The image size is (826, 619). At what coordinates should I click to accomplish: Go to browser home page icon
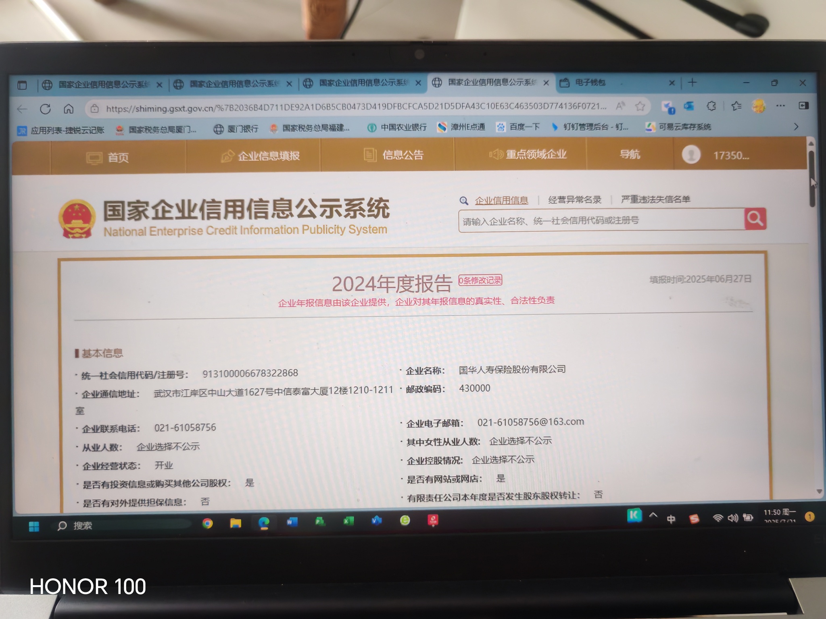click(x=69, y=109)
